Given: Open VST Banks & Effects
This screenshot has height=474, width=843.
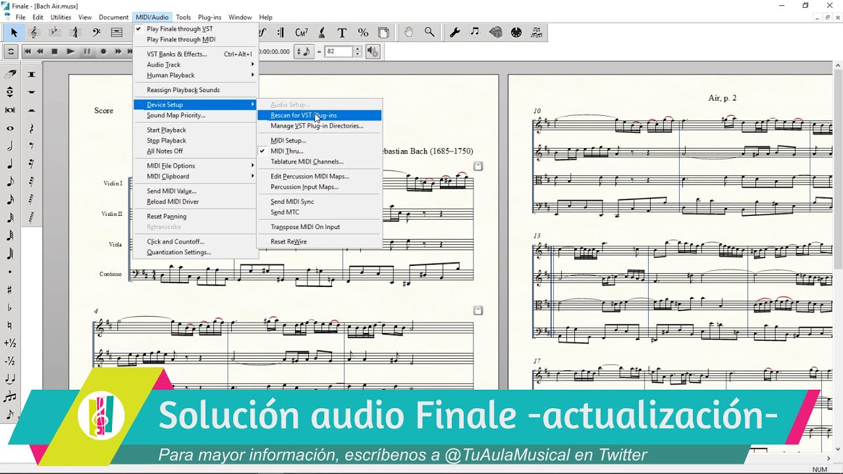Looking at the screenshot, I should 195,54.
